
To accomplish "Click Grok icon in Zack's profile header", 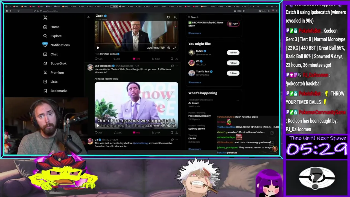I will [168, 17].
